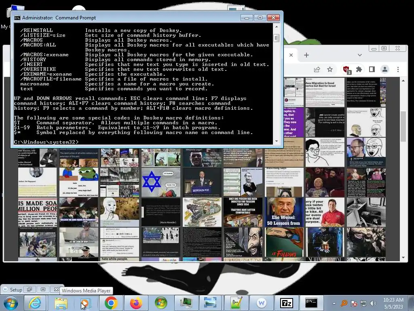The width and height of the screenshot is (414, 311).
Task: Click Chrome page scroll-down arrow
Action: click(x=403, y=257)
